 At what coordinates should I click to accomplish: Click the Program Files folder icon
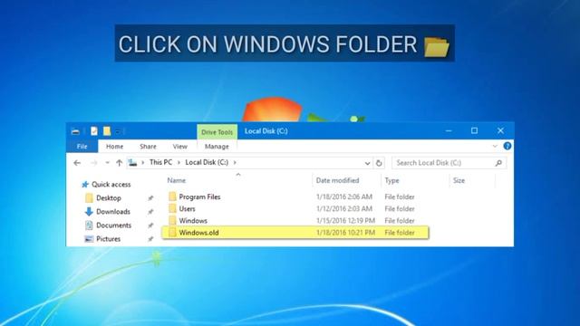[172, 197]
